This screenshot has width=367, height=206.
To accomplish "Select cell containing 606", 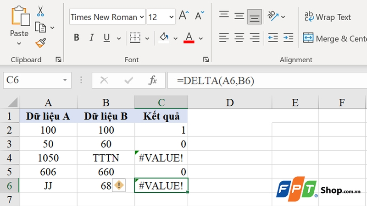I will tap(48, 172).
